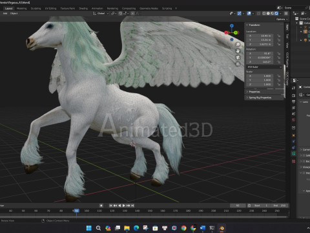Click the Location X value field

click(260, 36)
